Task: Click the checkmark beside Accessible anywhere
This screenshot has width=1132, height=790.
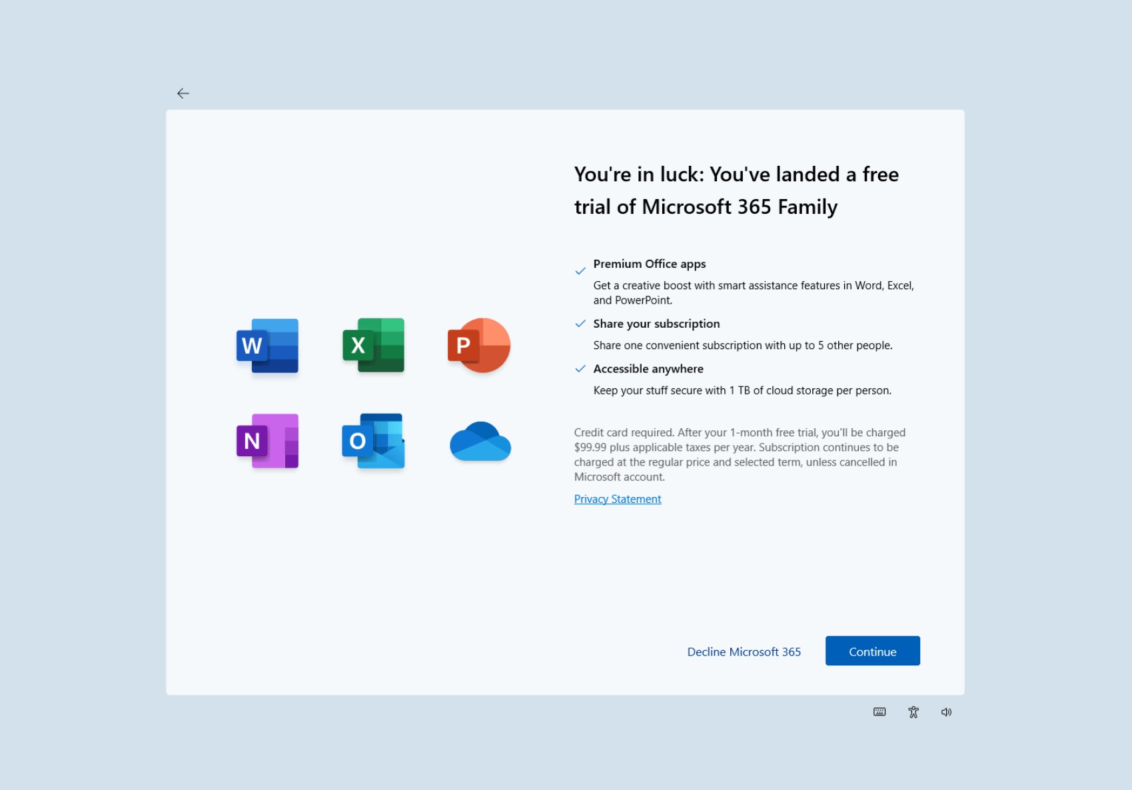Action: (x=579, y=370)
